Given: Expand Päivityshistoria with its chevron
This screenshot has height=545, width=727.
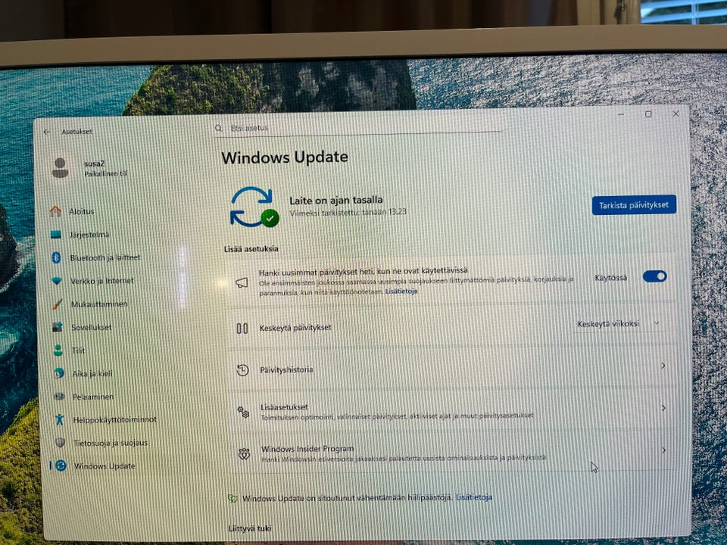Looking at the screenshot, I should (663, 366).
